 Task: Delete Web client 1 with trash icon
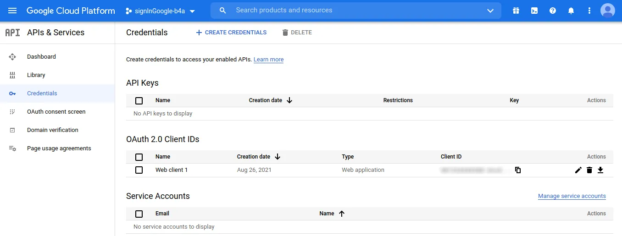[589, 170]
